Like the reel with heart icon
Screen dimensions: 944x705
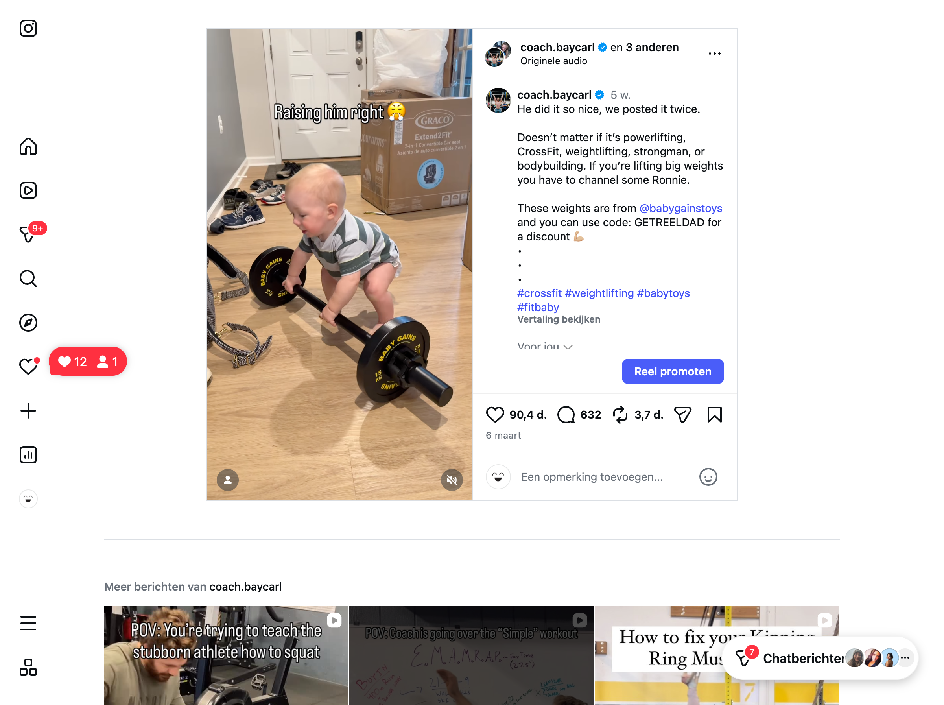coord(495,414)
